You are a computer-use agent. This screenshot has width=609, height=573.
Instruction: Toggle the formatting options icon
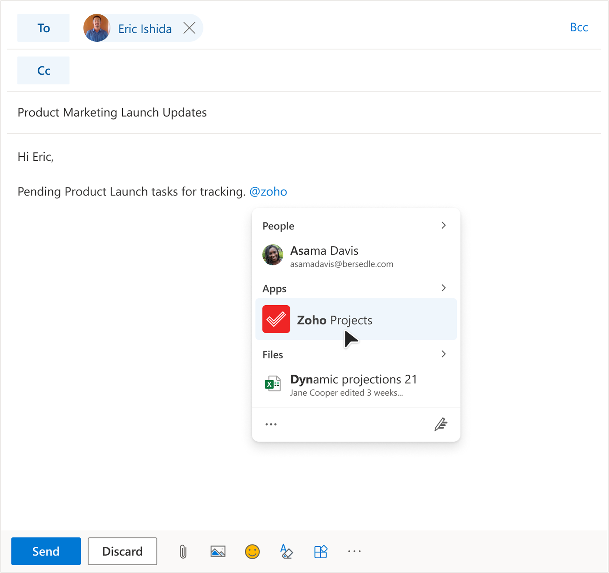tap(286, 552)
